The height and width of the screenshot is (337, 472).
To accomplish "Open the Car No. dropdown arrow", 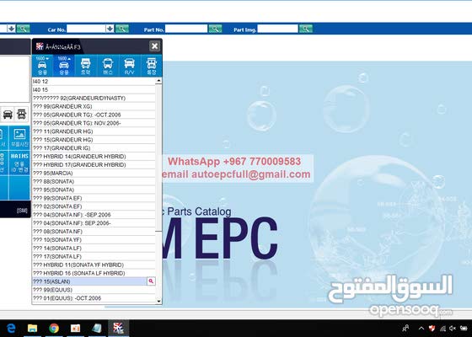I will (x=110, y=29).
